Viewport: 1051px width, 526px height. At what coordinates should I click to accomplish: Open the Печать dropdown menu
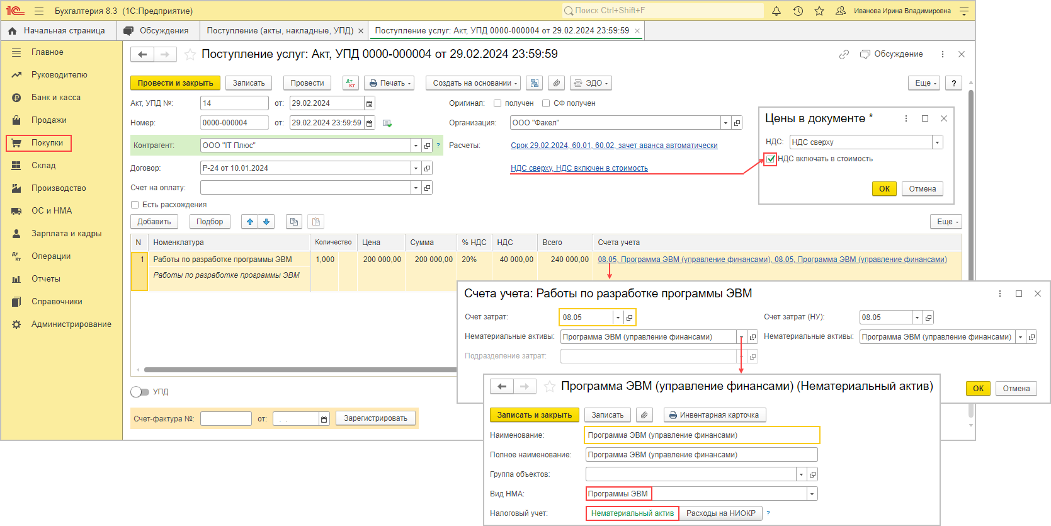click(390, 83)
